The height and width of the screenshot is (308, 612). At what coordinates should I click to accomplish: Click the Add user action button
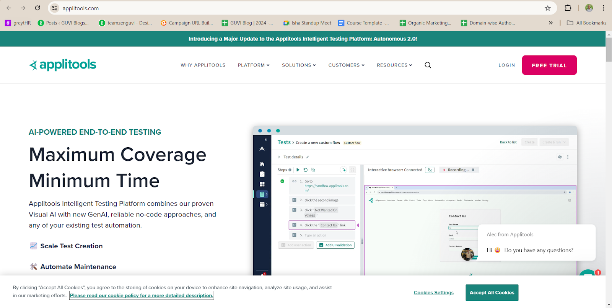tap(296, 245)
